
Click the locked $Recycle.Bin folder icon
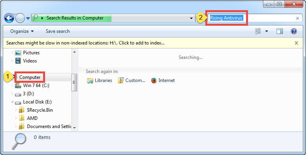[22, 110]
